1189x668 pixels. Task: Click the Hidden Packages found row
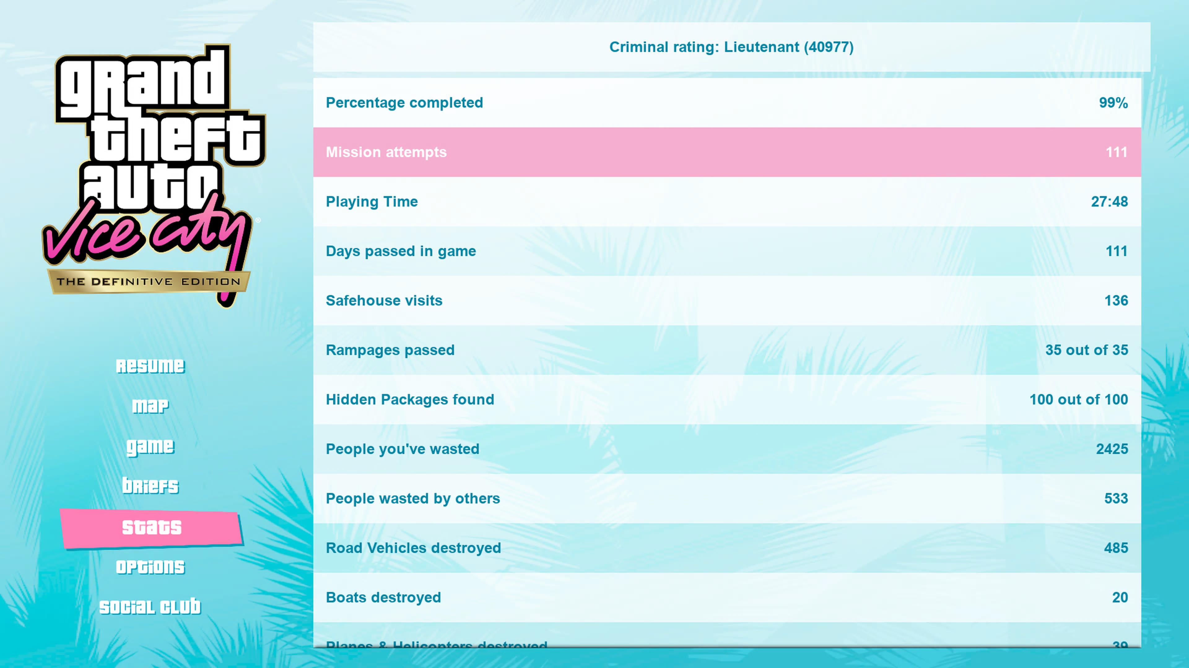pos(727,400)
